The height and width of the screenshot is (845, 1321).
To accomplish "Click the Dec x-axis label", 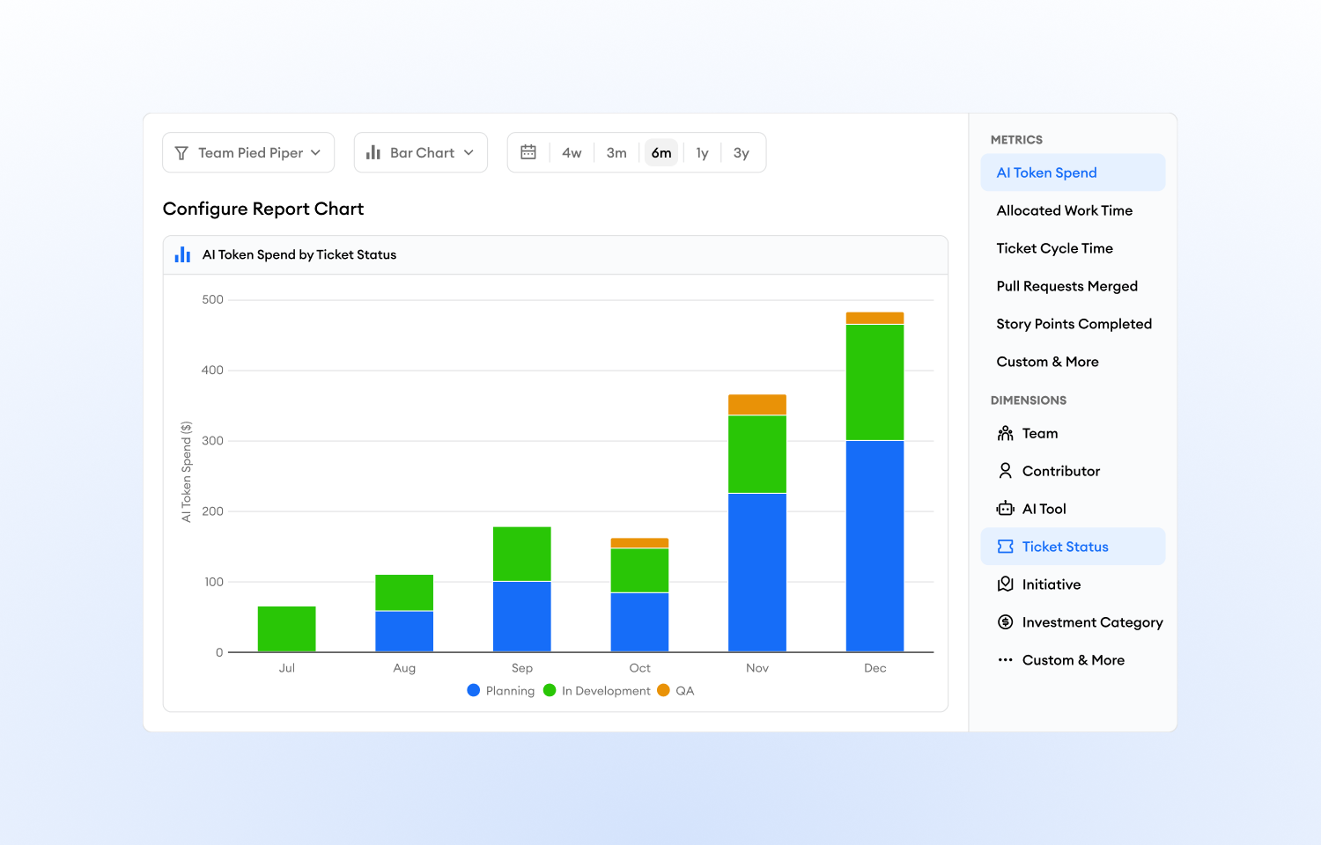I will (875, 668).
